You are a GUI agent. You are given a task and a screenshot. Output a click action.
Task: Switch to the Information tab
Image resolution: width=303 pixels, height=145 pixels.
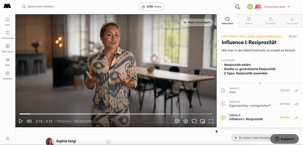[x=228, y=21]
